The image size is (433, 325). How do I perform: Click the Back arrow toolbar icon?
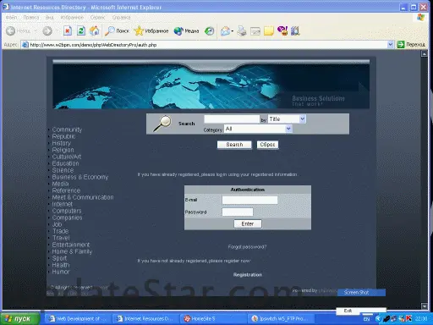coord(11,30)
